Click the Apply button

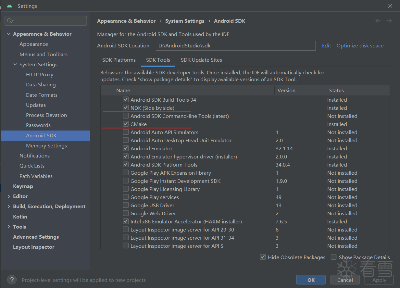[379, 280]
